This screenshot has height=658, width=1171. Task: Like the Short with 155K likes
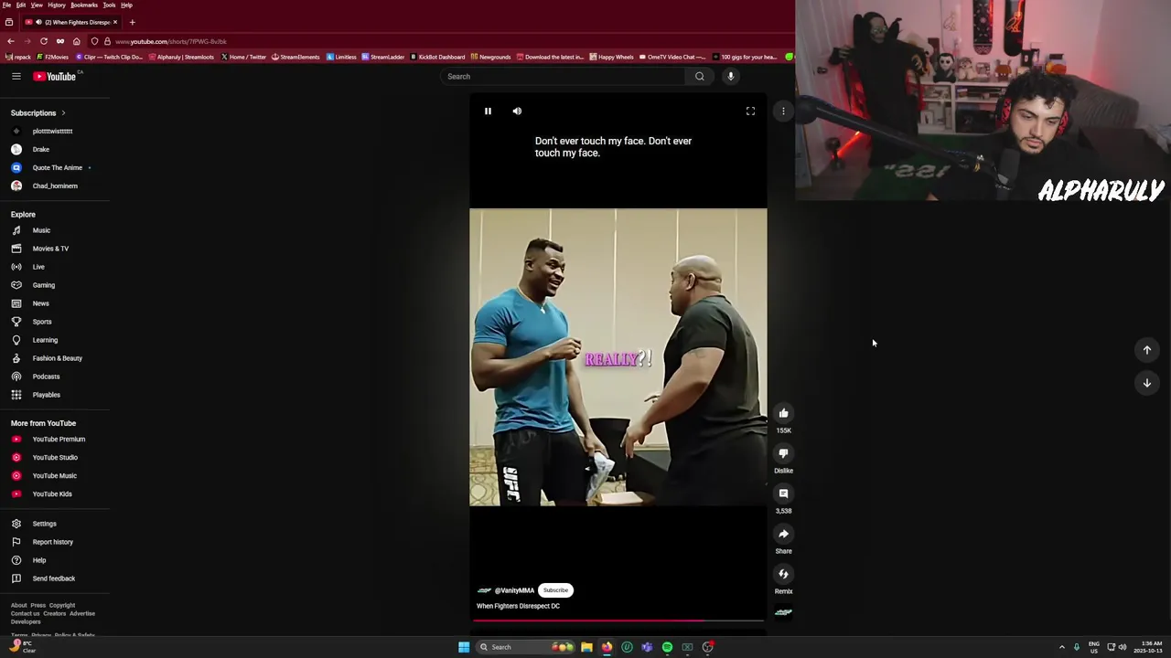(783, 413)
